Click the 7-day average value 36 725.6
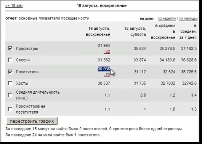Image resolution: width=202 pixels, height=144 pixels. pyautogui.click(x=189, y=72)
